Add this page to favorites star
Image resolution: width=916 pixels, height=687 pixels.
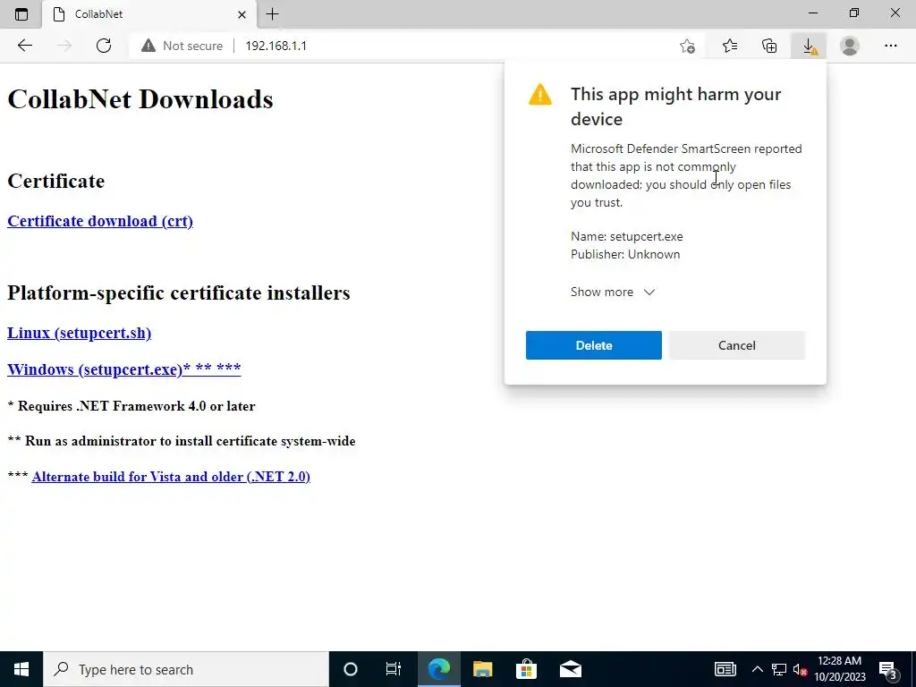pos(688,46)
